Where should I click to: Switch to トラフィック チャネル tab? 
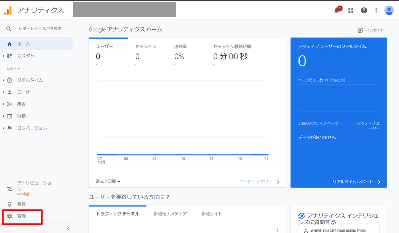[x=118, y=214]
